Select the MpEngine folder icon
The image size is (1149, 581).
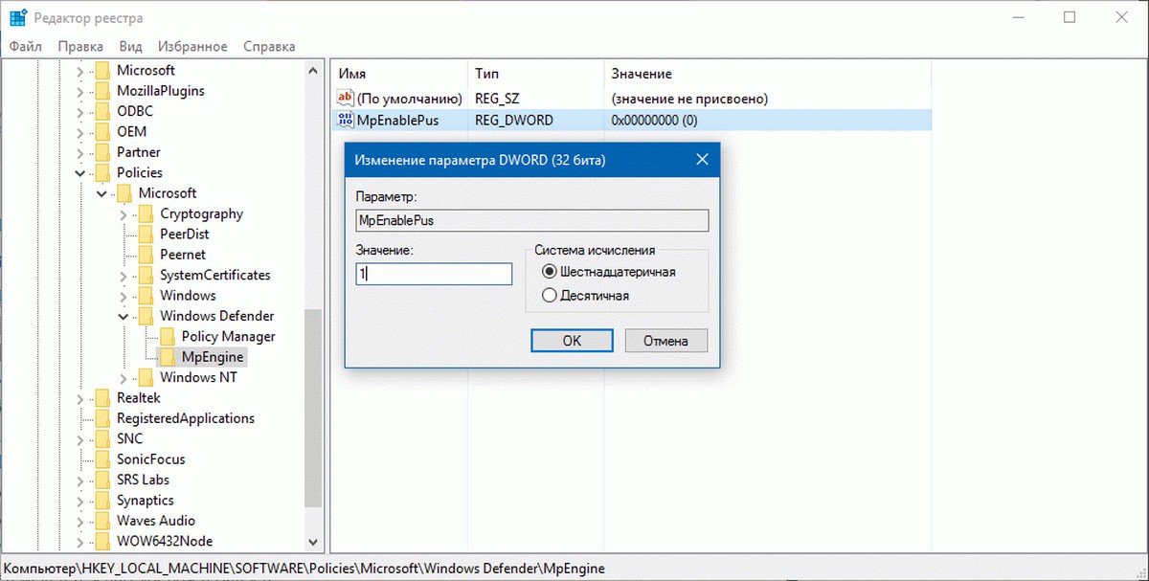click(167, 357)
